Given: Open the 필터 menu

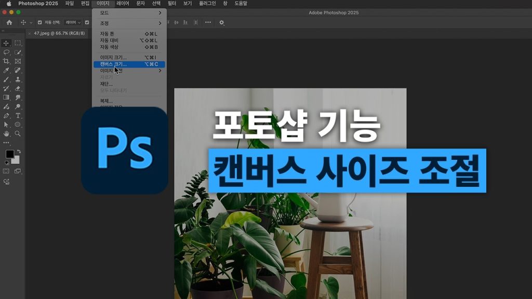Looking at the screenshot, I should click(x=171, y=4).
